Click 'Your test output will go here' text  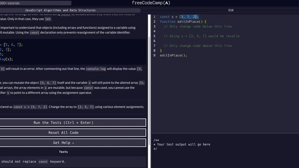[184, 144]
